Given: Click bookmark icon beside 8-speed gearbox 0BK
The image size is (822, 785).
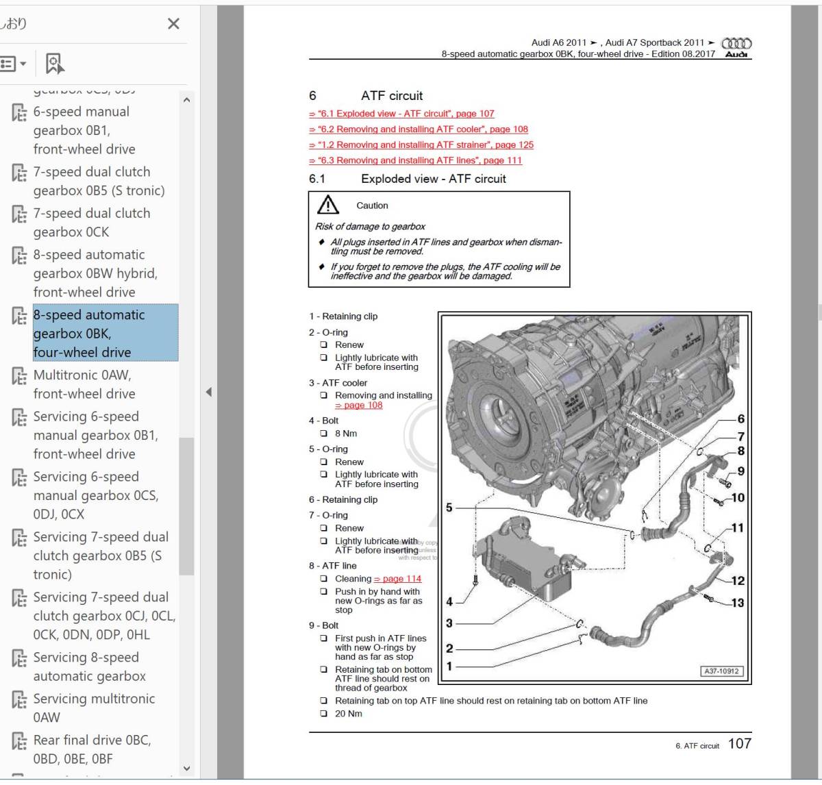Looking at the screenshot, I should [19, 316].
